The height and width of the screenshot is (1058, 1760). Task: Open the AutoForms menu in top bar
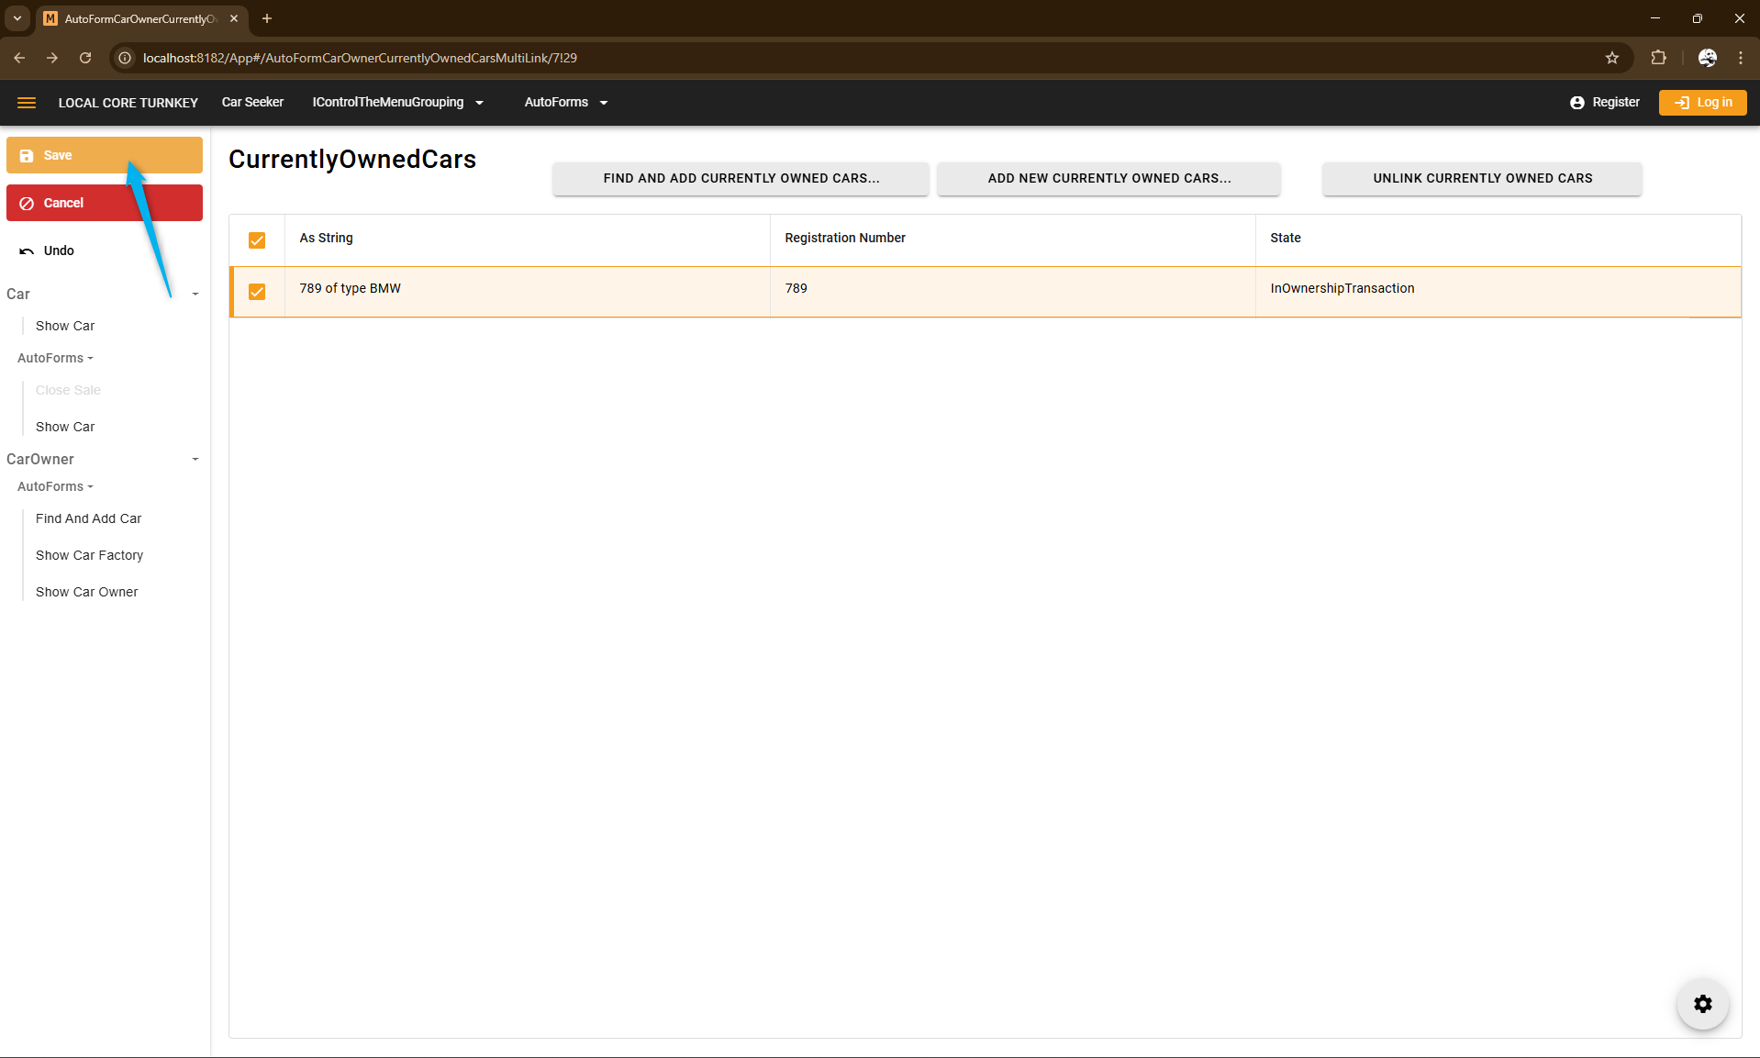(x=565, y=103)
